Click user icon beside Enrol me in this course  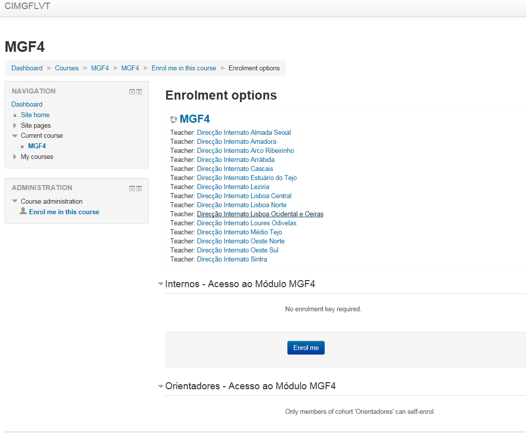(23, 211)
